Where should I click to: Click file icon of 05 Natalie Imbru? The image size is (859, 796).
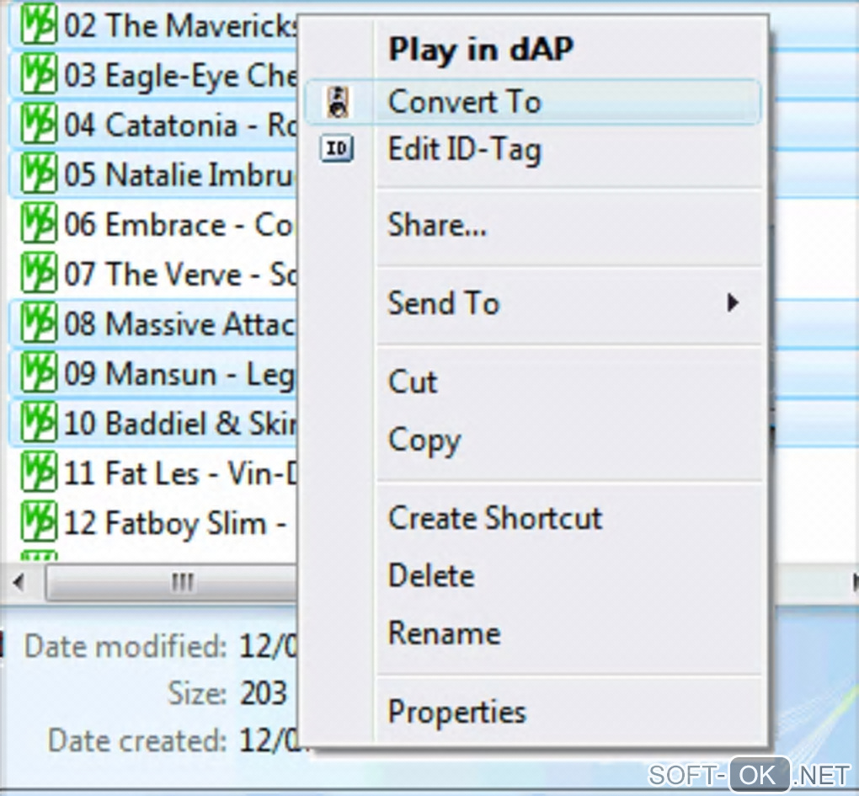39,174
